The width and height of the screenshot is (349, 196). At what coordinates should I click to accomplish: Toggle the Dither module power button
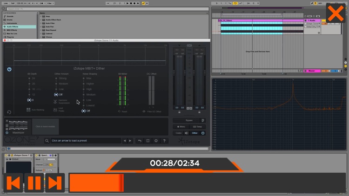point(9,69)
